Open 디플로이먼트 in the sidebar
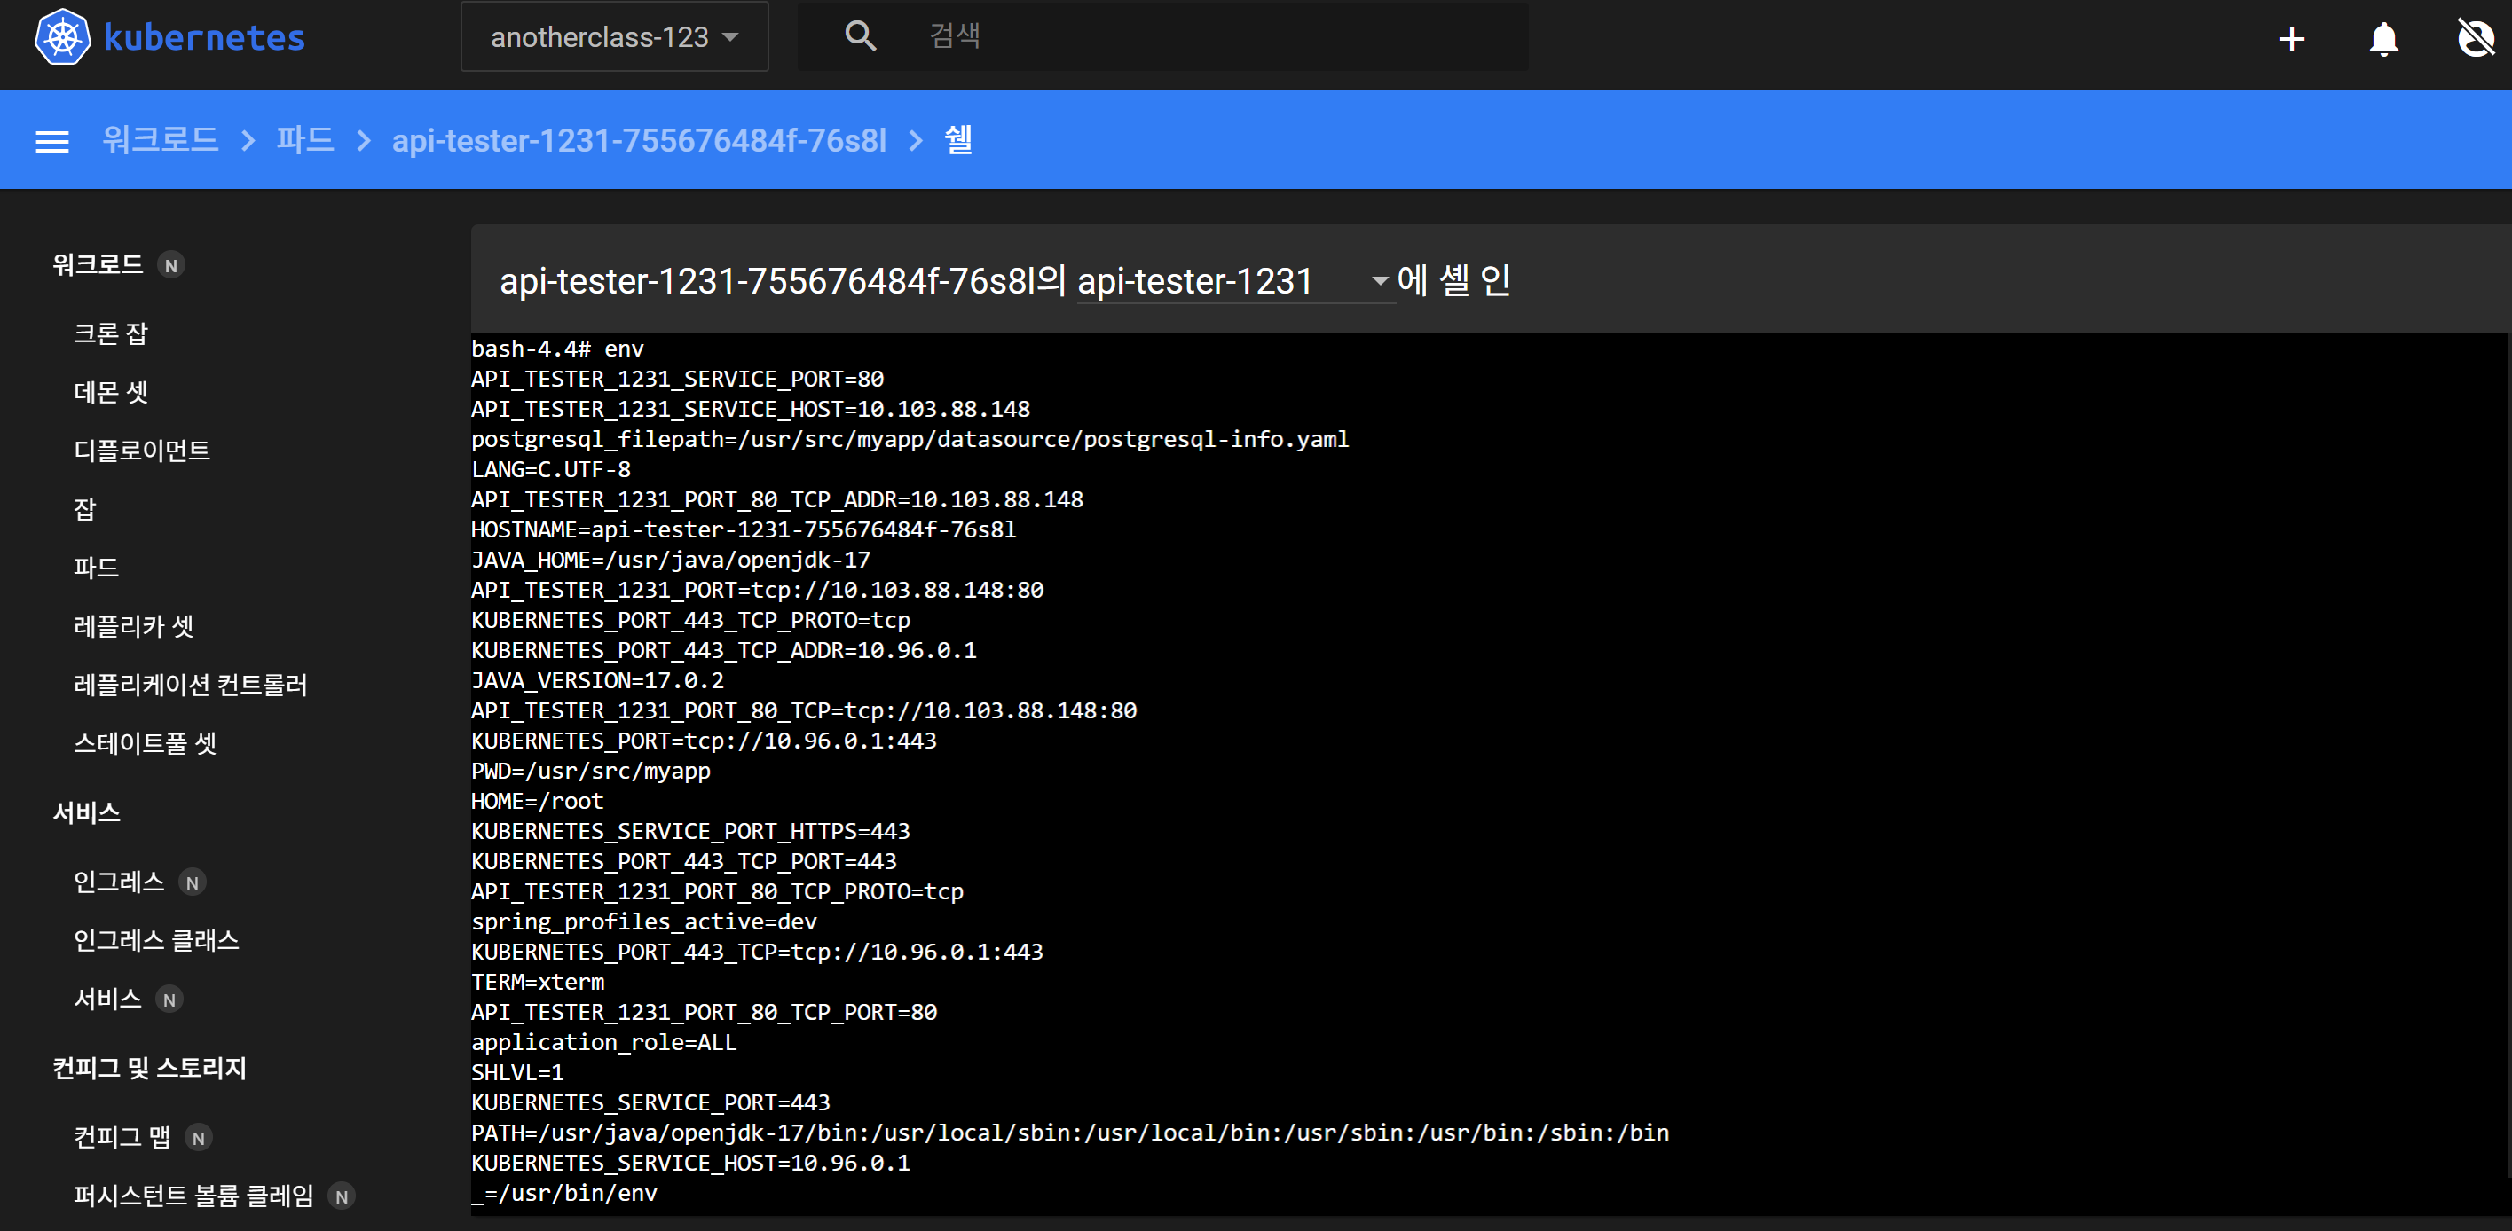Image resolution: width=2512 pixels, height=1231 pixels. pyautogui.click(x=142, y=451)
